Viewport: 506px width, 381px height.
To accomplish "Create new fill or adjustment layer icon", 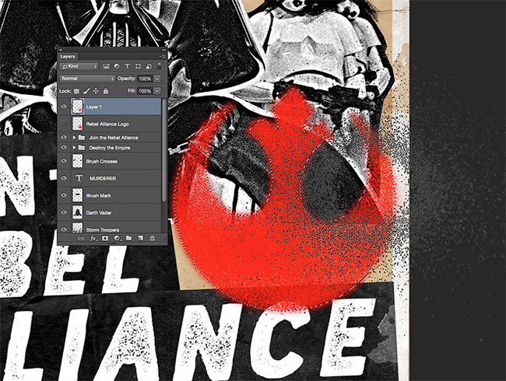I will click(x=117, y=239).
